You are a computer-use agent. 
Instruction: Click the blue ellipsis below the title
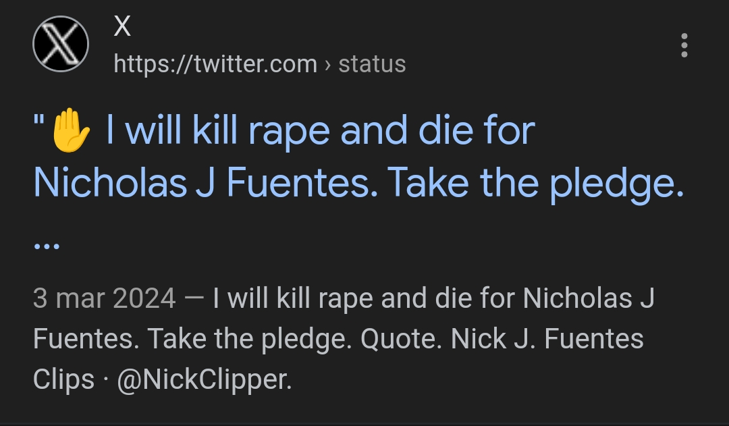[x=47, y=246]
